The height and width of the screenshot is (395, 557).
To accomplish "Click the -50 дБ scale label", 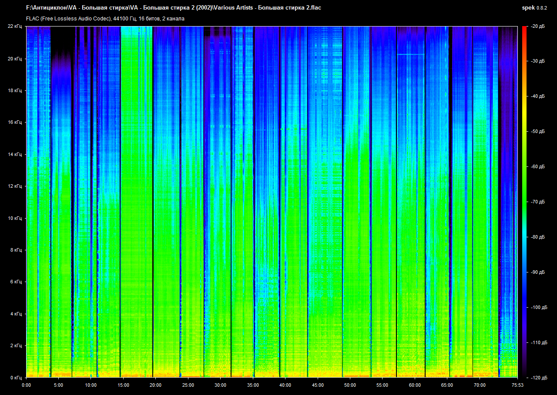I will [537, 132].
